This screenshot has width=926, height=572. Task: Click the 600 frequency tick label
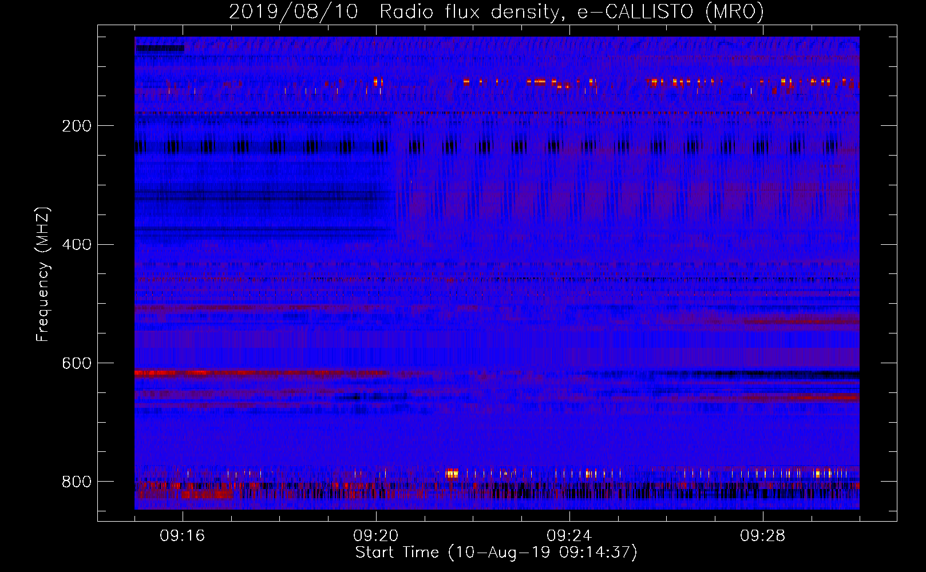point(76,363)
